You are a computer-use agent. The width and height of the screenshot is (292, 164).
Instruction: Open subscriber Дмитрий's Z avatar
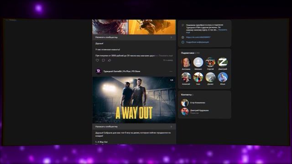pyautogui.click(x=223, y=62)
